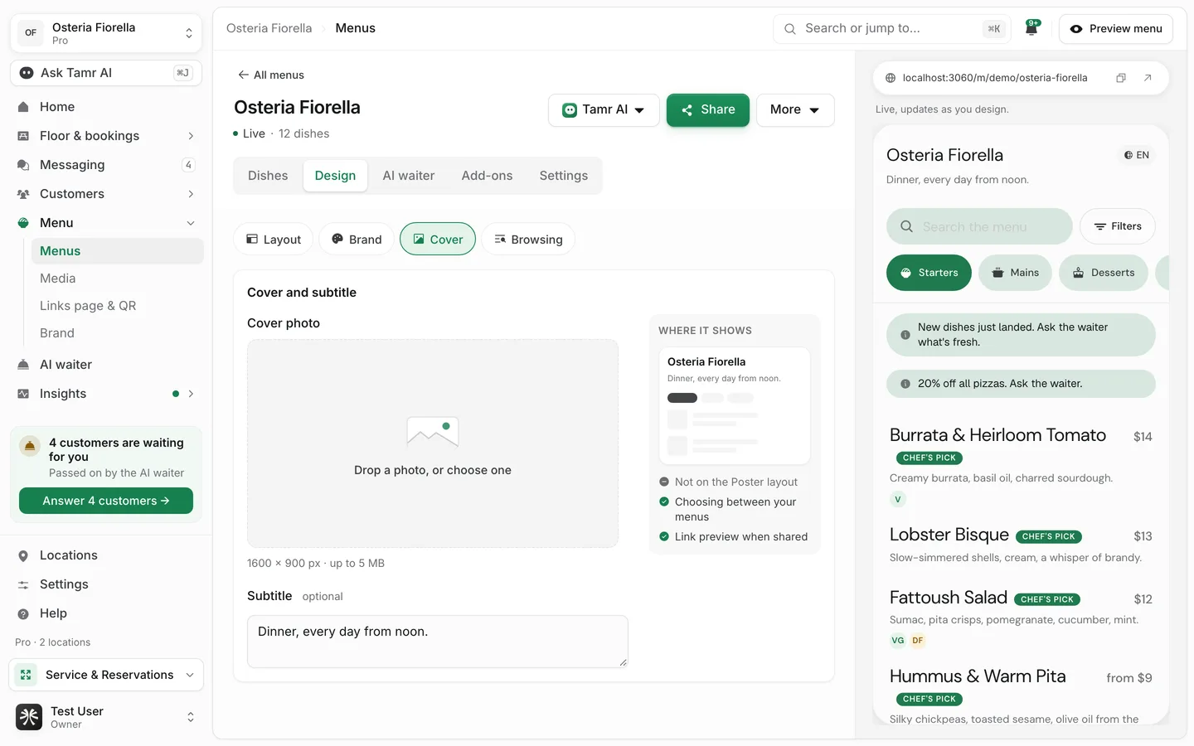Switch preview language with EN toggle
This screenshot has height=746, width=1194.
tap(1137, 155)
